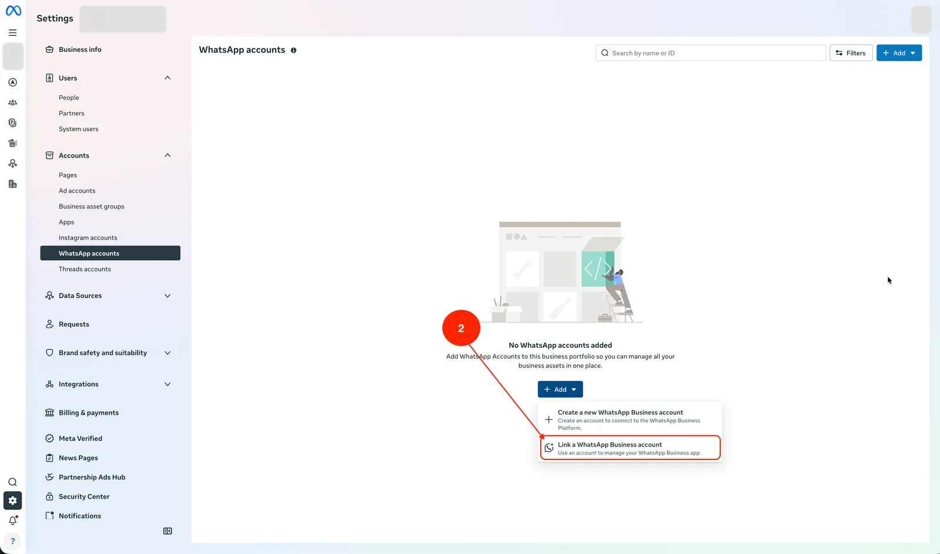Select Create a new WhatsApp Business account
Image resolution: width=940 pixels, height=554 pixels.
(630, 419)
